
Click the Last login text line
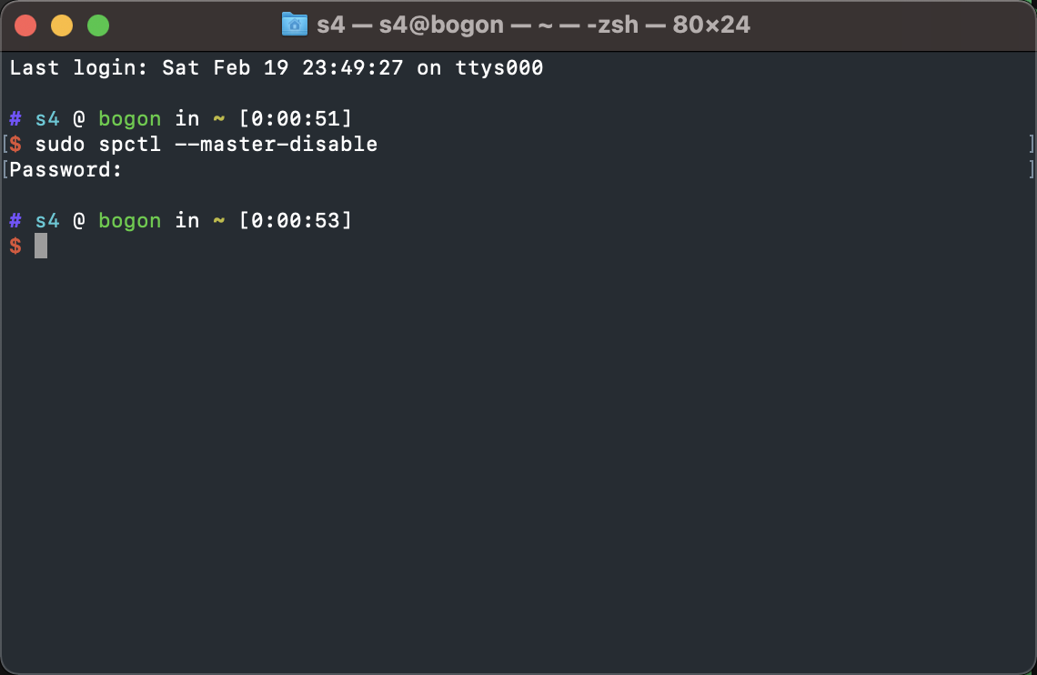click(277, 67)
